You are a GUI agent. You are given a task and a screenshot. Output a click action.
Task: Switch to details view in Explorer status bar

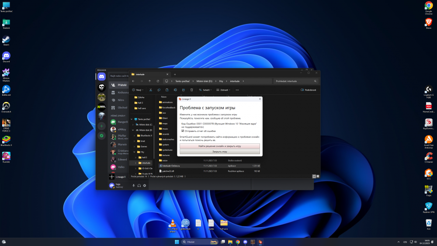(x=314, y=177)
